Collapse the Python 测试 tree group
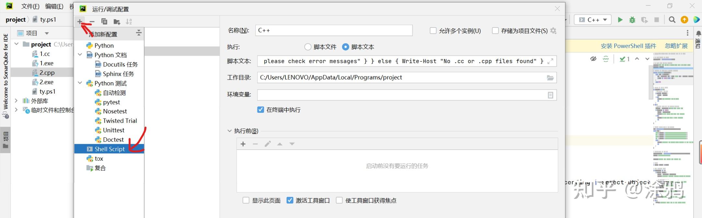The height and width of the screenshot is (218, 702). 80,83
